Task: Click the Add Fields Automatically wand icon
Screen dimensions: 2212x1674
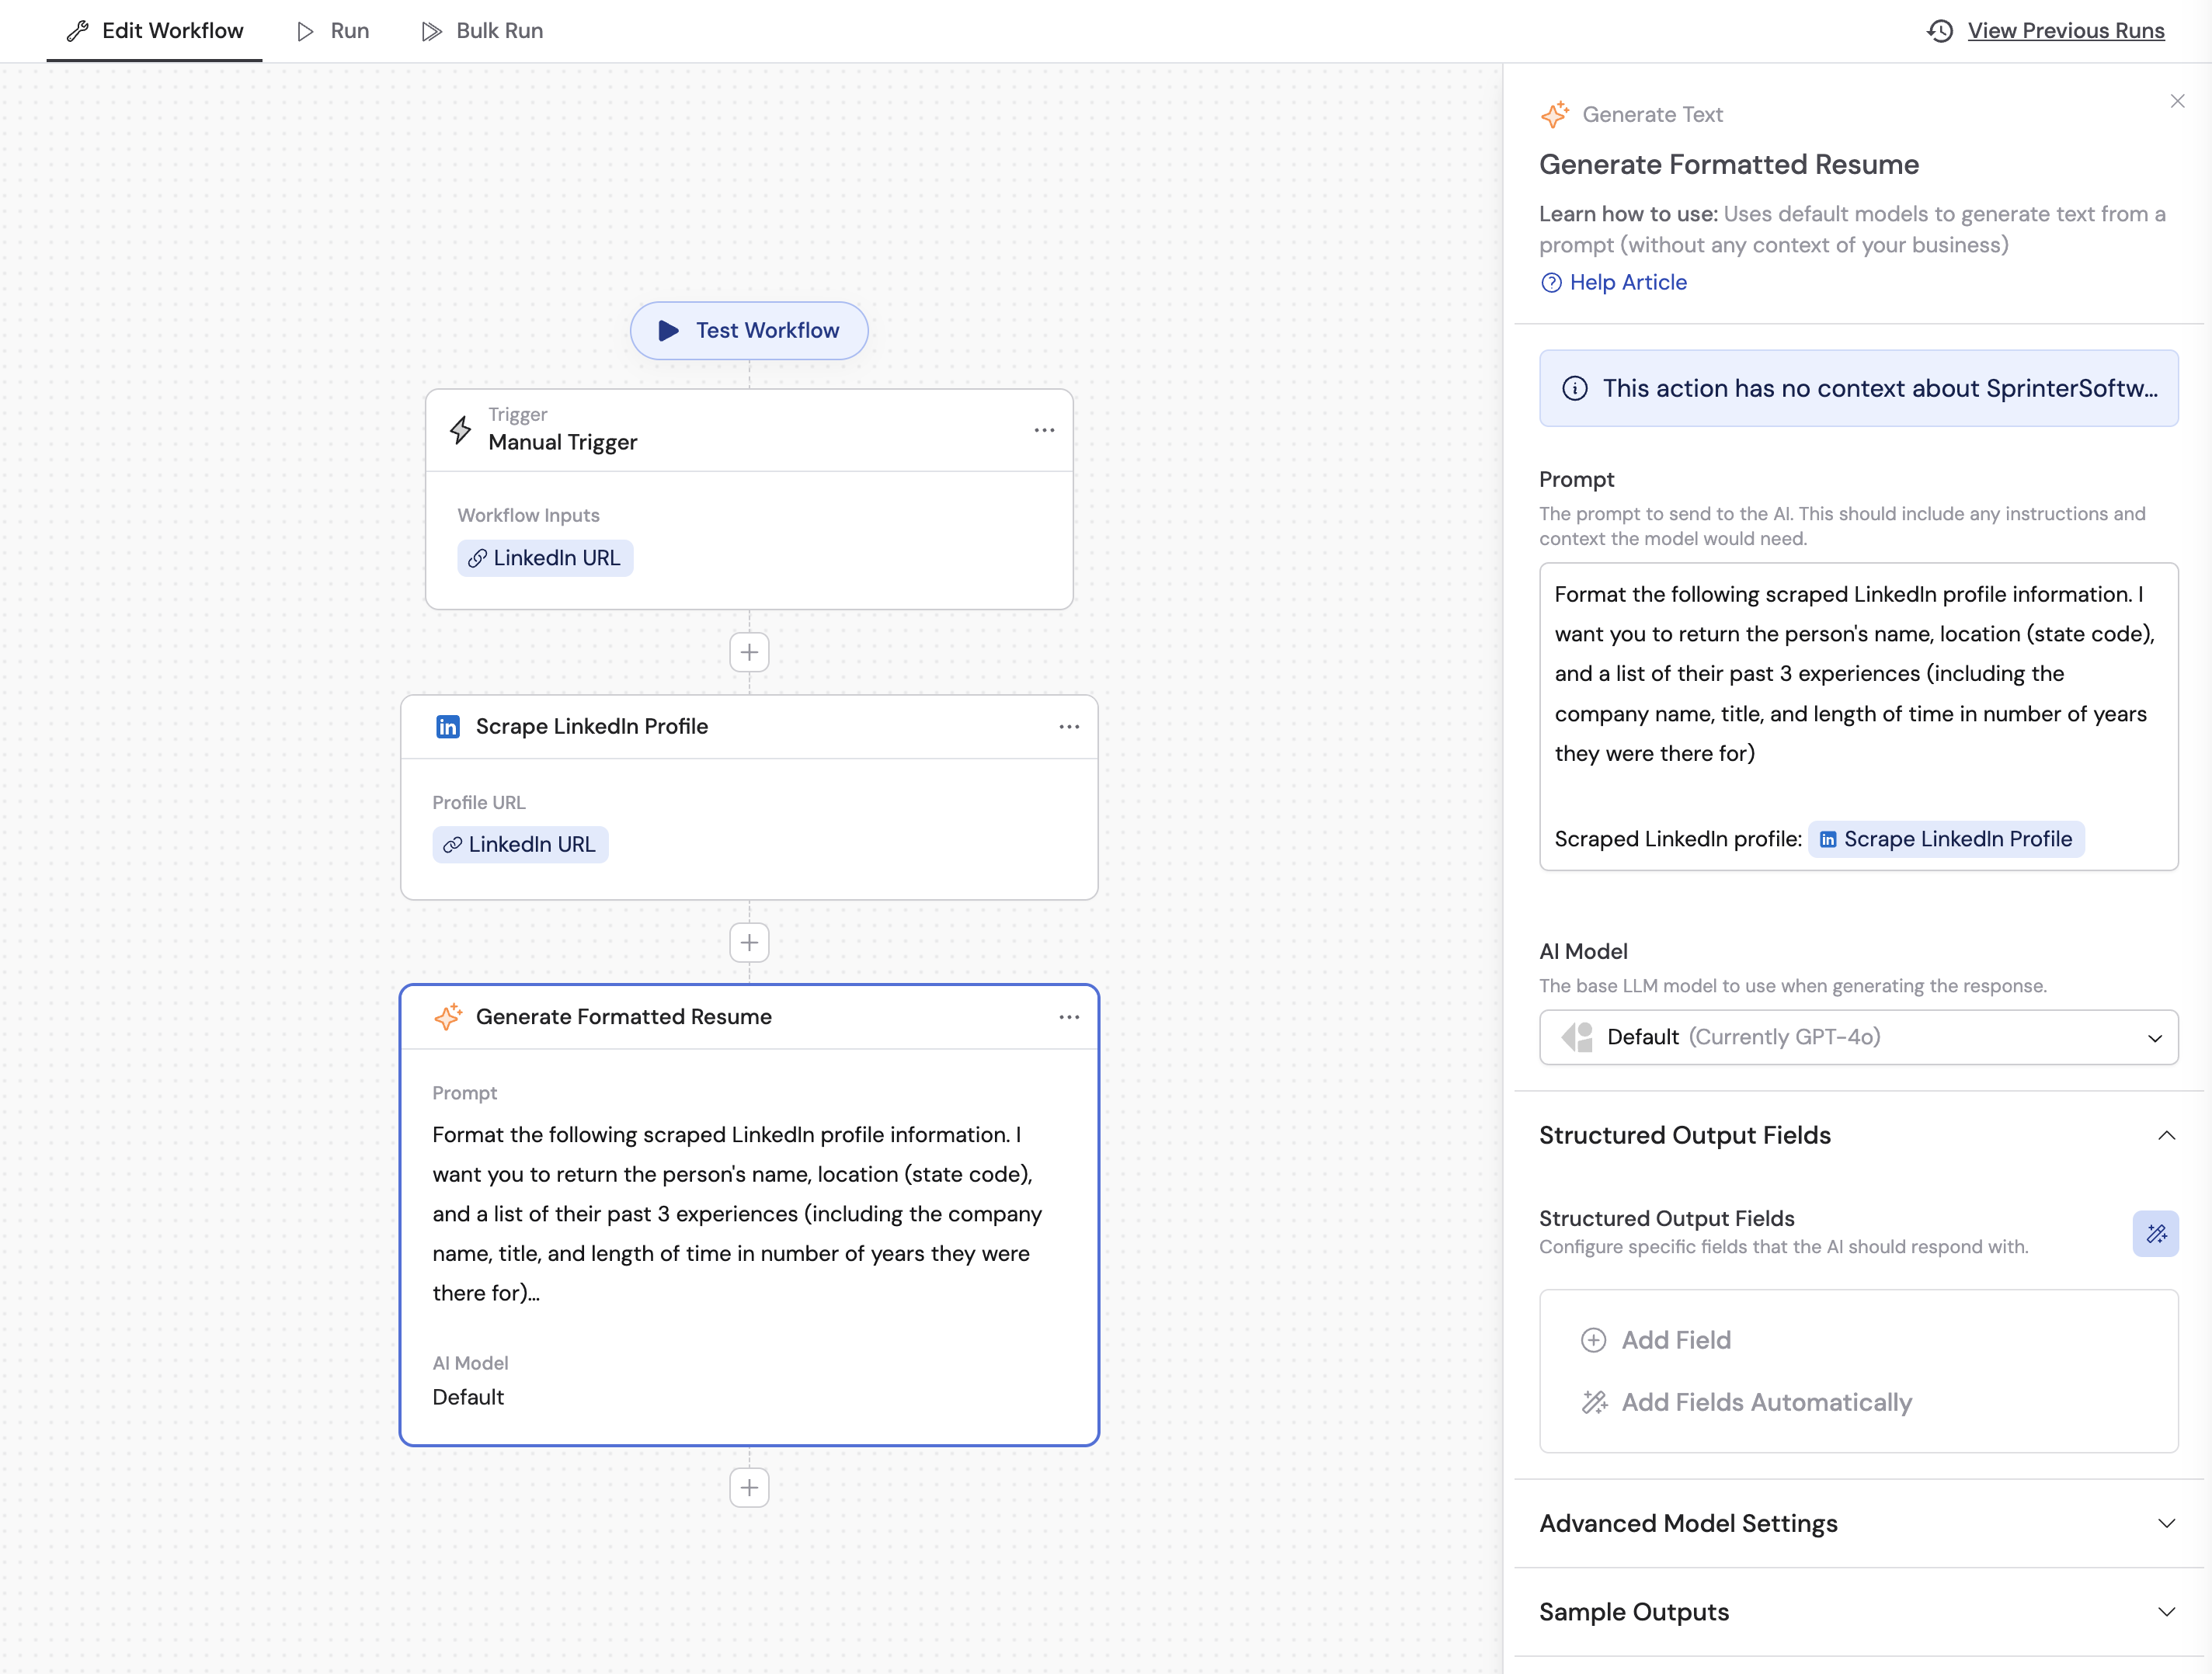Action: [1594, 1402]
